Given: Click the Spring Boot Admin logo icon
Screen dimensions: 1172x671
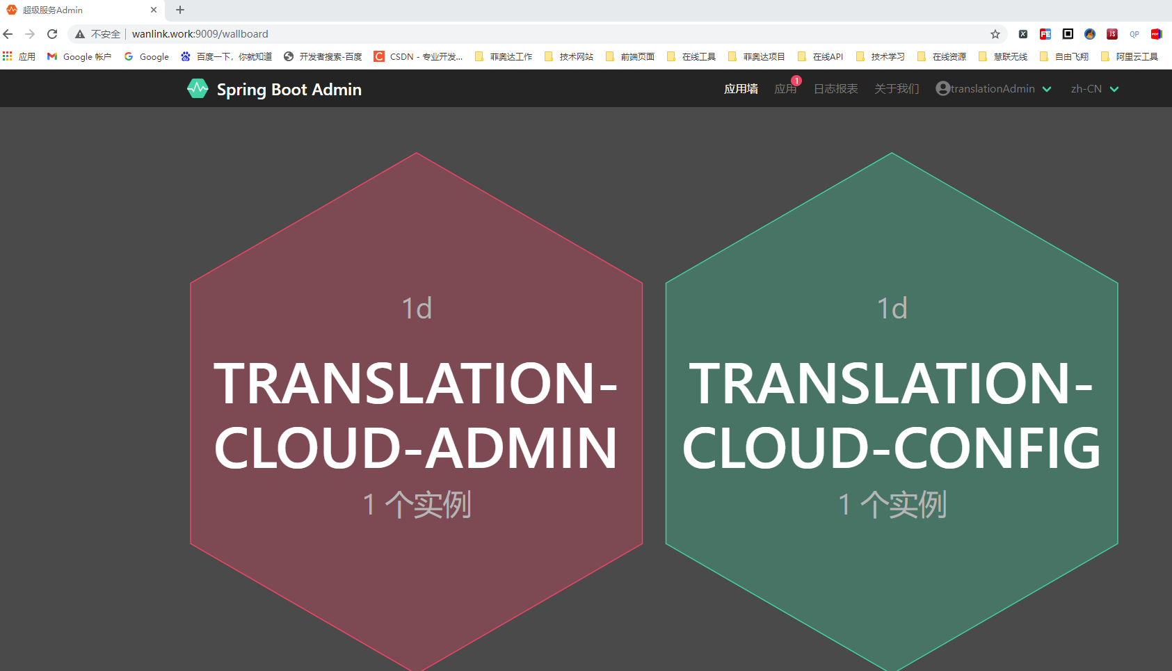Looking at the screenshot, I should [x=198, y=88].
